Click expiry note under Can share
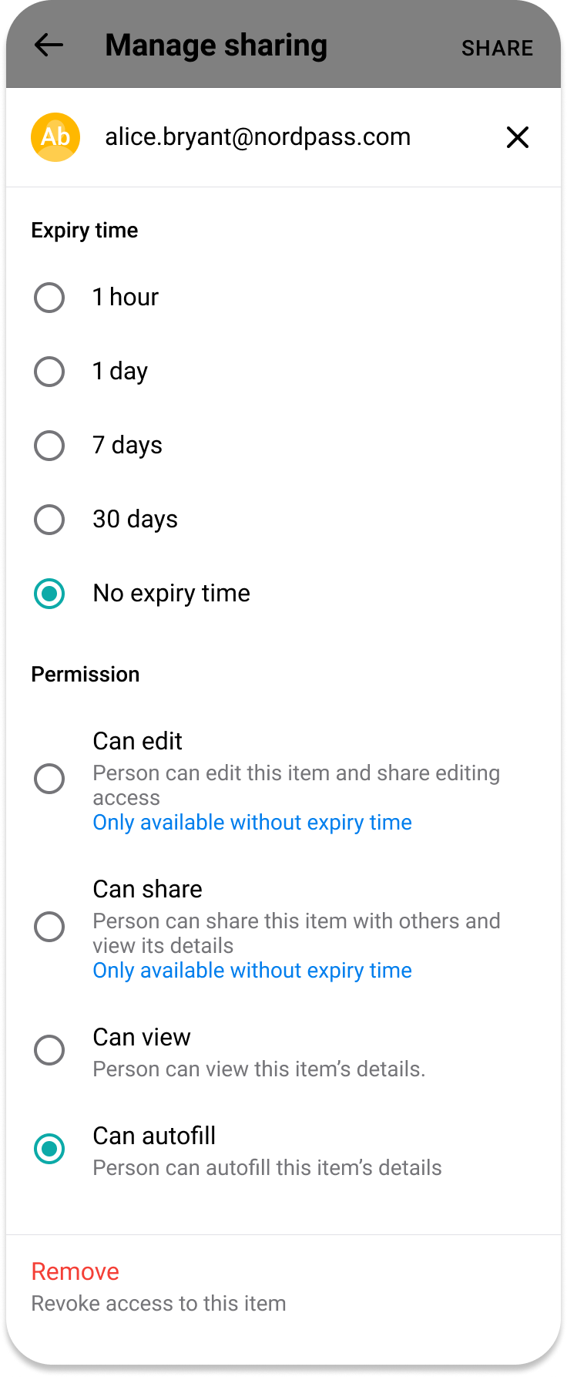The width and height of the screenshot is (567, 1377). coord(253,971)
